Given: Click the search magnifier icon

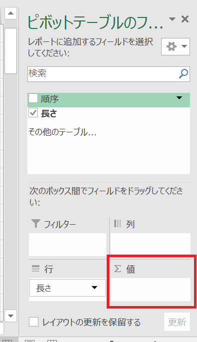Looking at the screenshot, I should pos(183,74).
